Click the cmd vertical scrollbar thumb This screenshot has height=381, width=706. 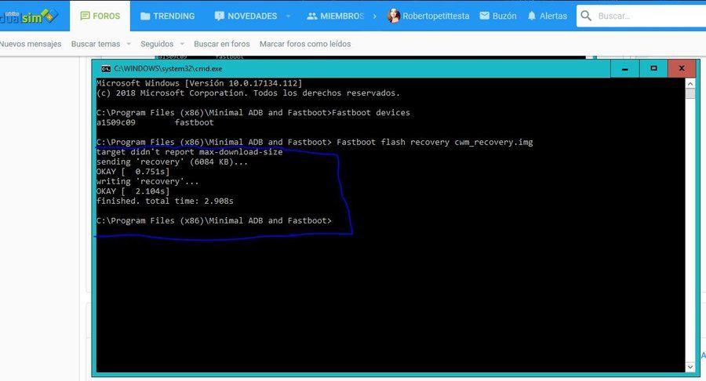pyautogui.click(x=690, y=93)
